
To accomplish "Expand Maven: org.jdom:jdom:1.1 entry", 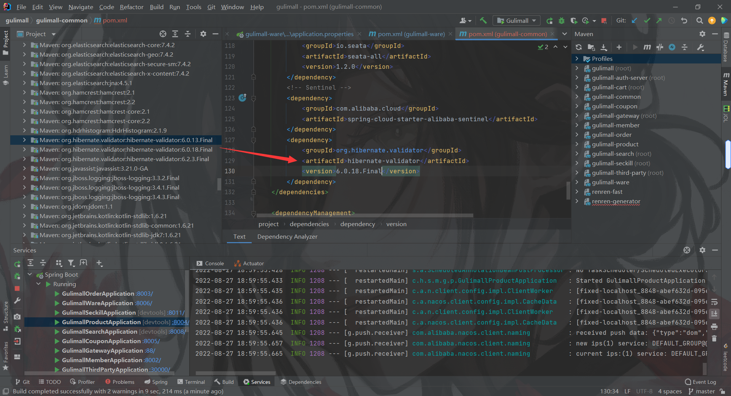I will click(x=24, y=206).
